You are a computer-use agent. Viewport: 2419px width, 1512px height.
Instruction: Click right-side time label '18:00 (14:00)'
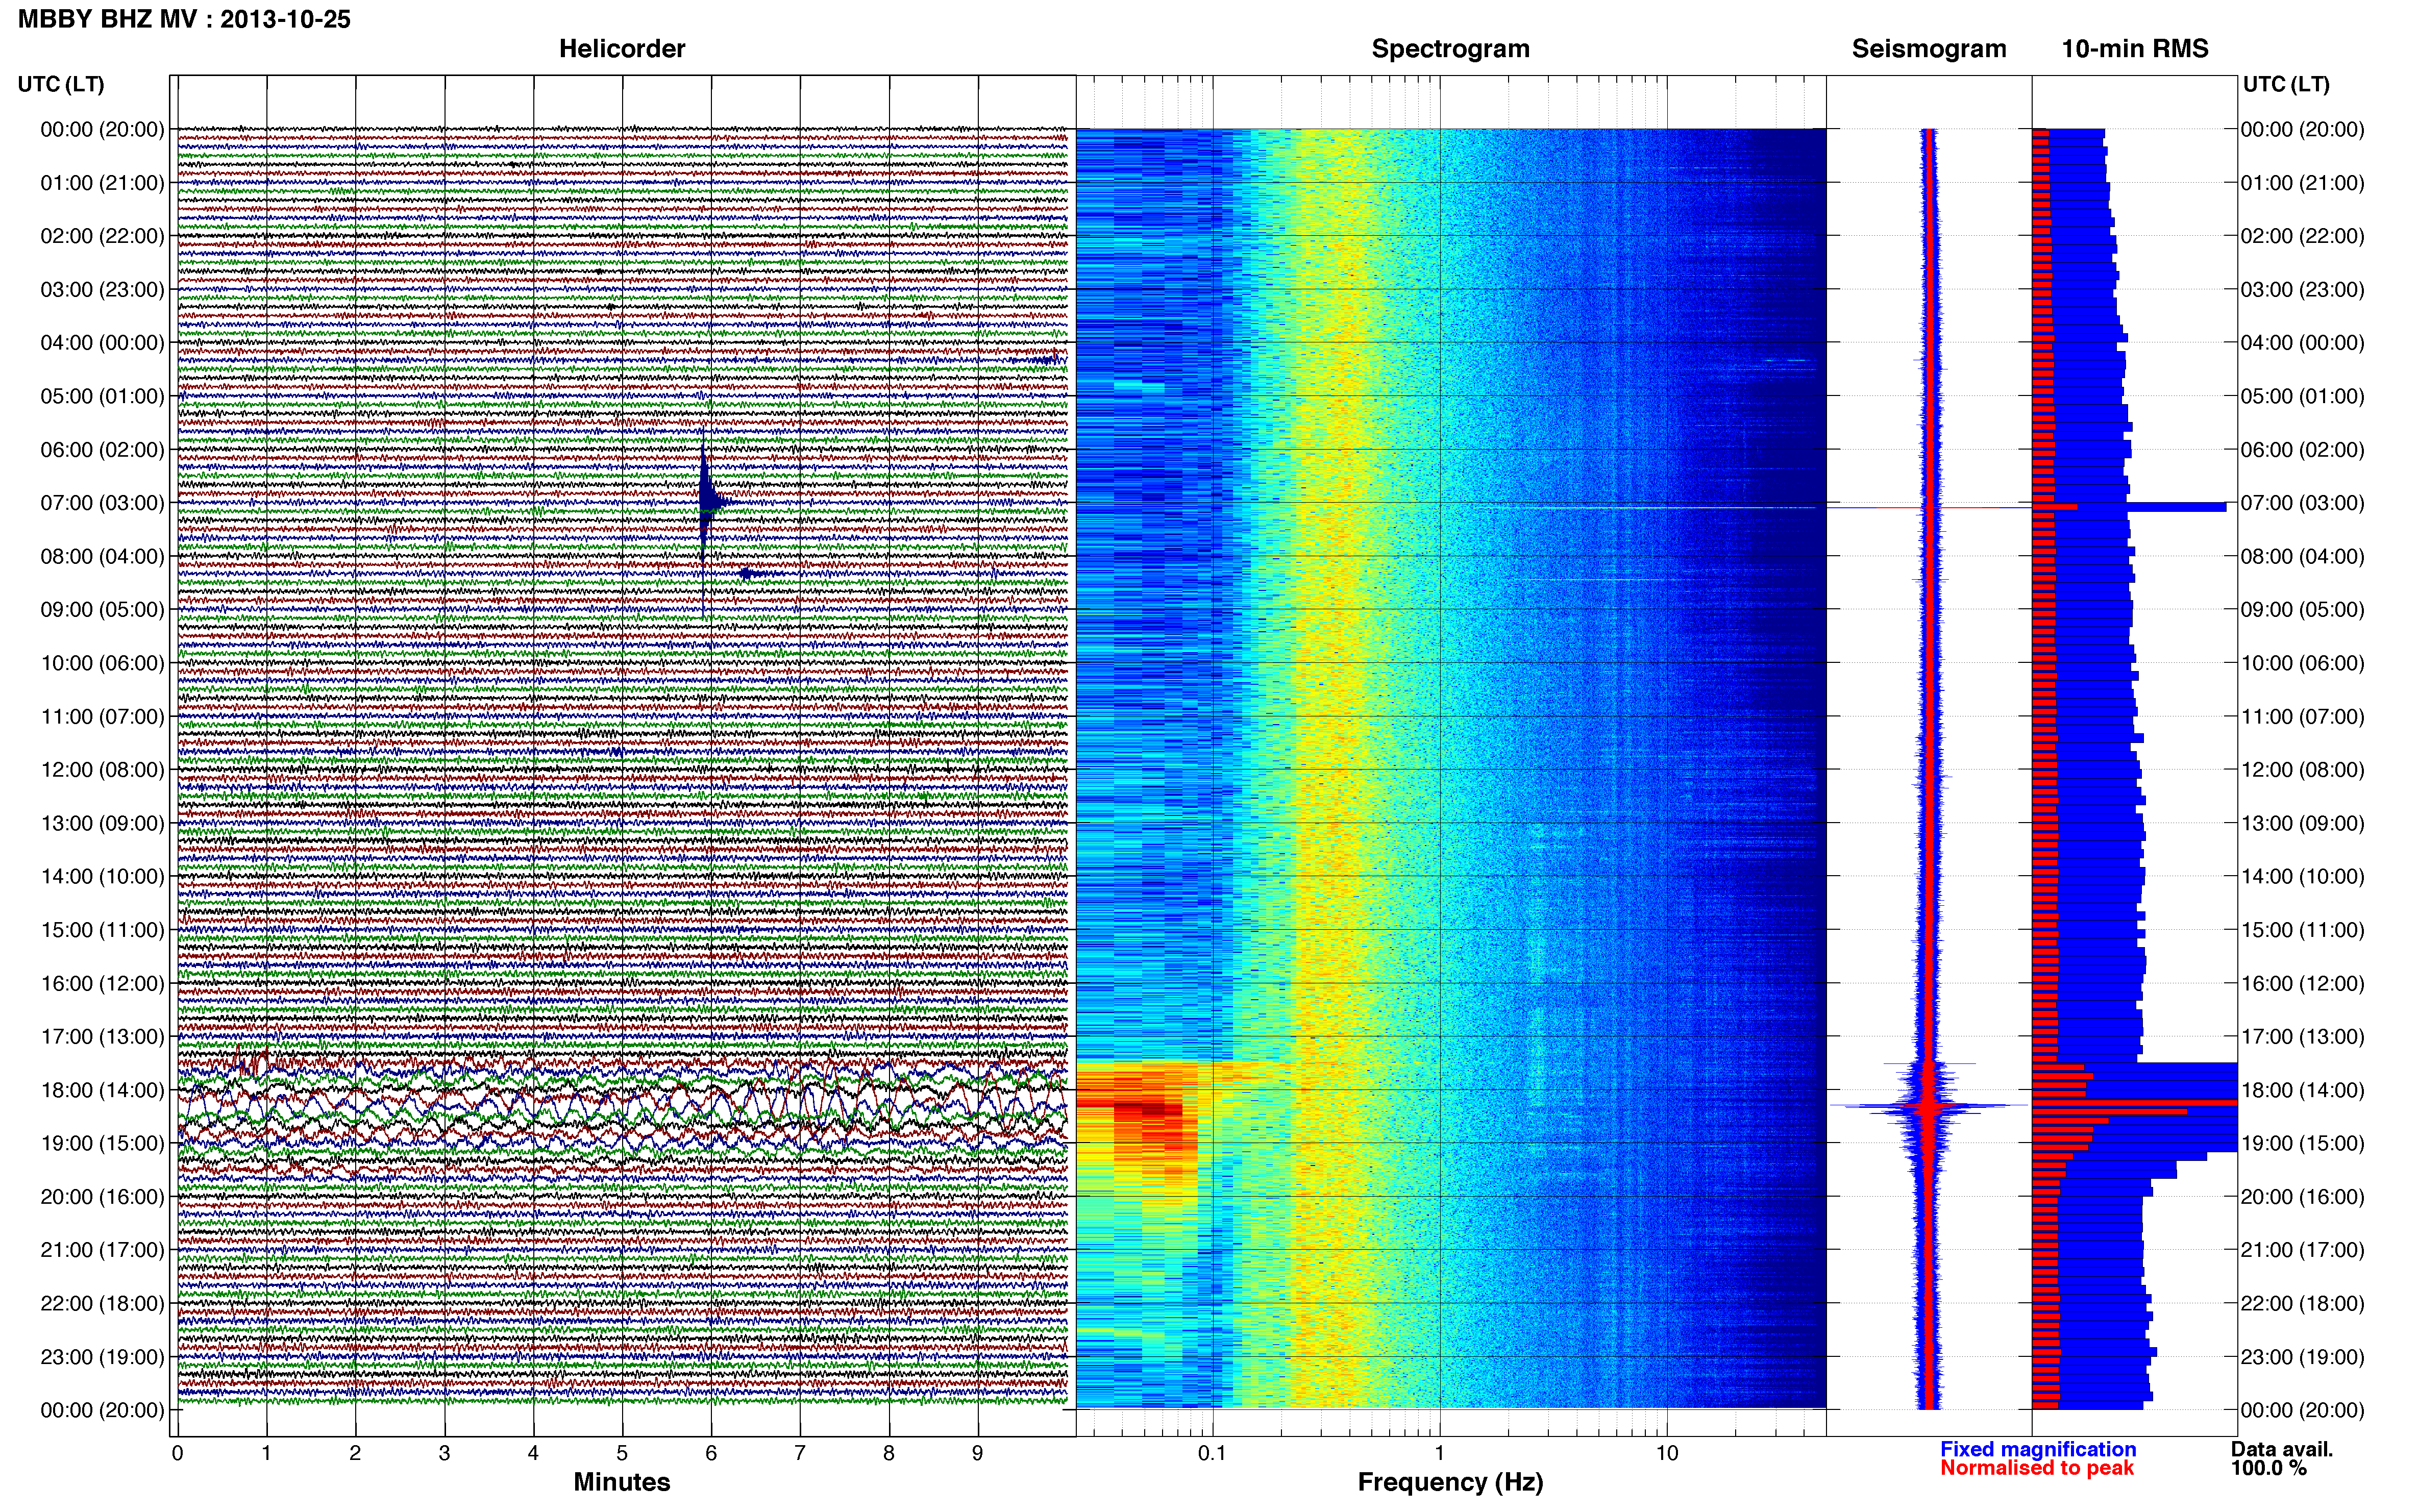[x=2302, y=1090]
